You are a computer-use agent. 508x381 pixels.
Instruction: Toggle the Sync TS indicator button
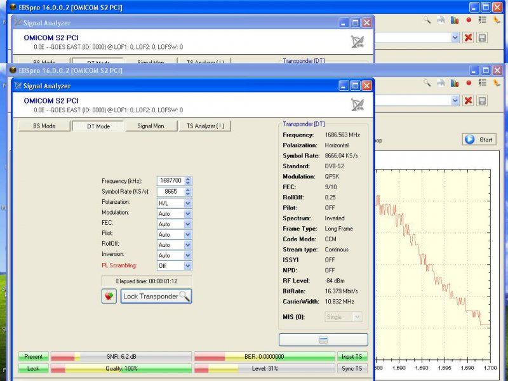click(352, 368)
